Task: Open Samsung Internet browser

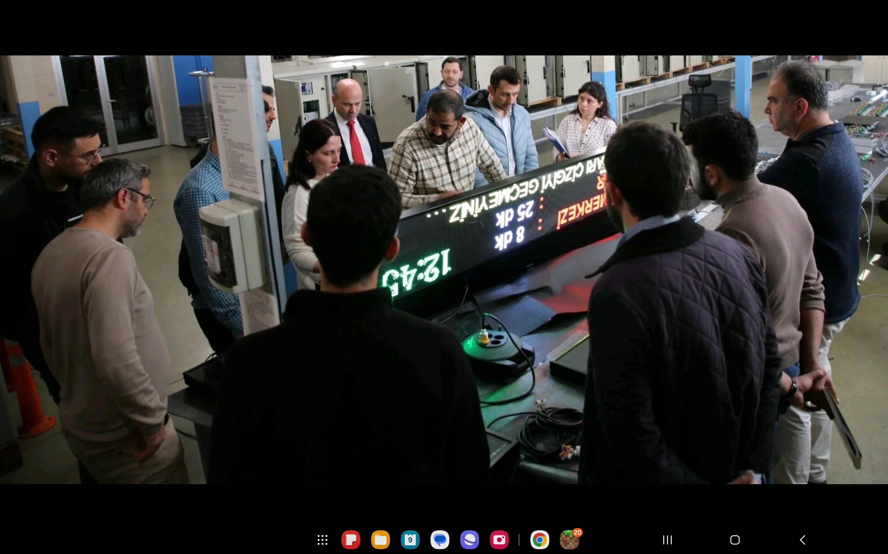Action: [x=469, y=540]
